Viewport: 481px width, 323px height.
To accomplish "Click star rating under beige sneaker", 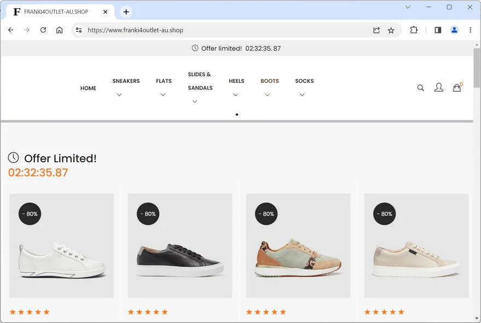I will 384,312.
